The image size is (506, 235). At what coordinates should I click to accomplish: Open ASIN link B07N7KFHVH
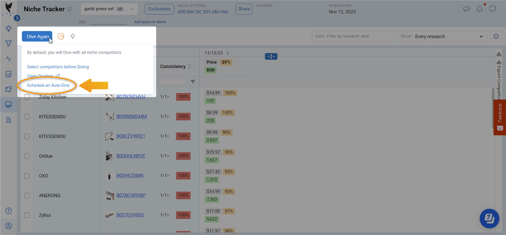pyautogui.click(x=131, y=97)
